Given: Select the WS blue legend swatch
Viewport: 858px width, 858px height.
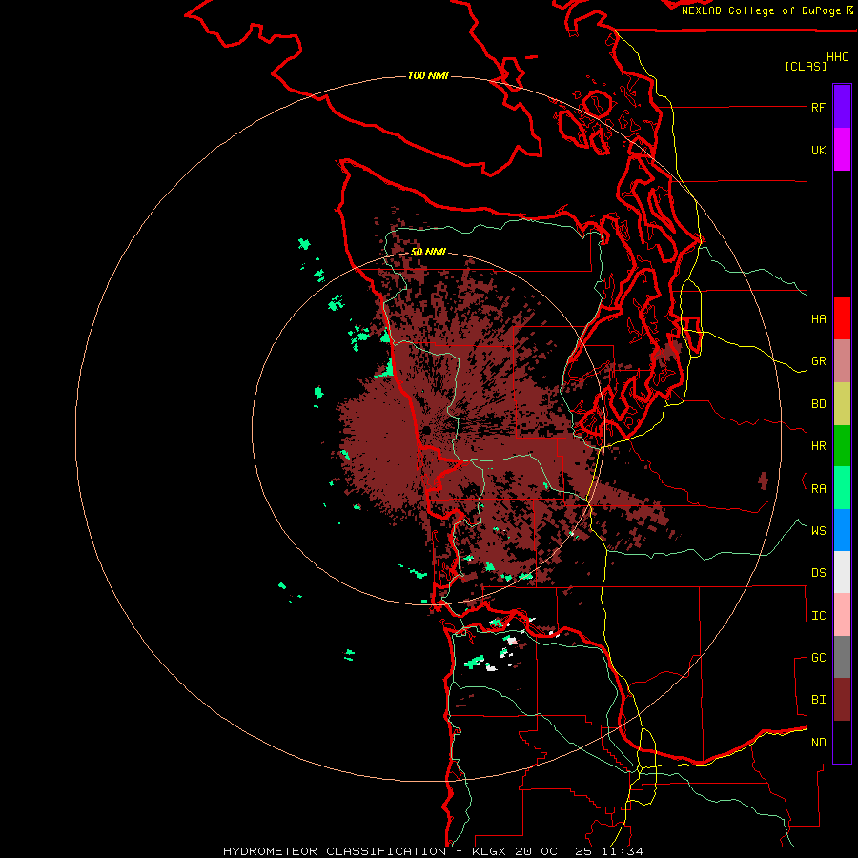Looking at the screenshot, I should coord(842,530).
